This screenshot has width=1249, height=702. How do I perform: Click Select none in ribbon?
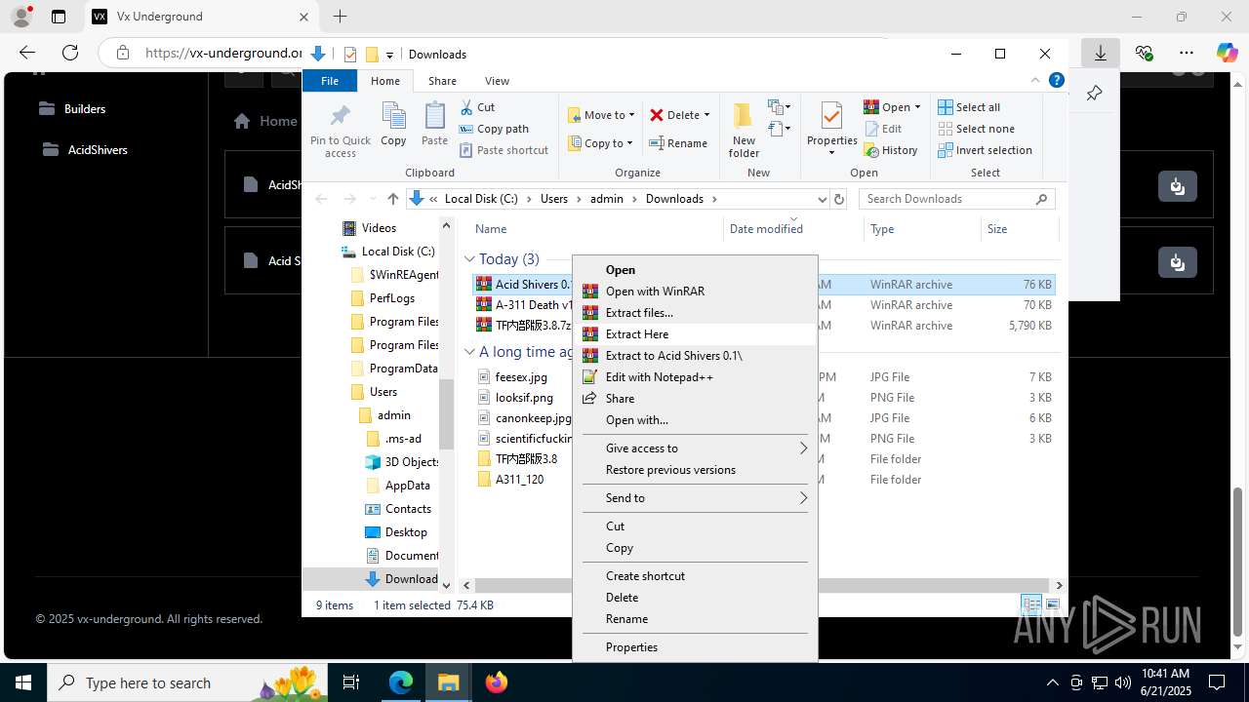pos(976,129)
